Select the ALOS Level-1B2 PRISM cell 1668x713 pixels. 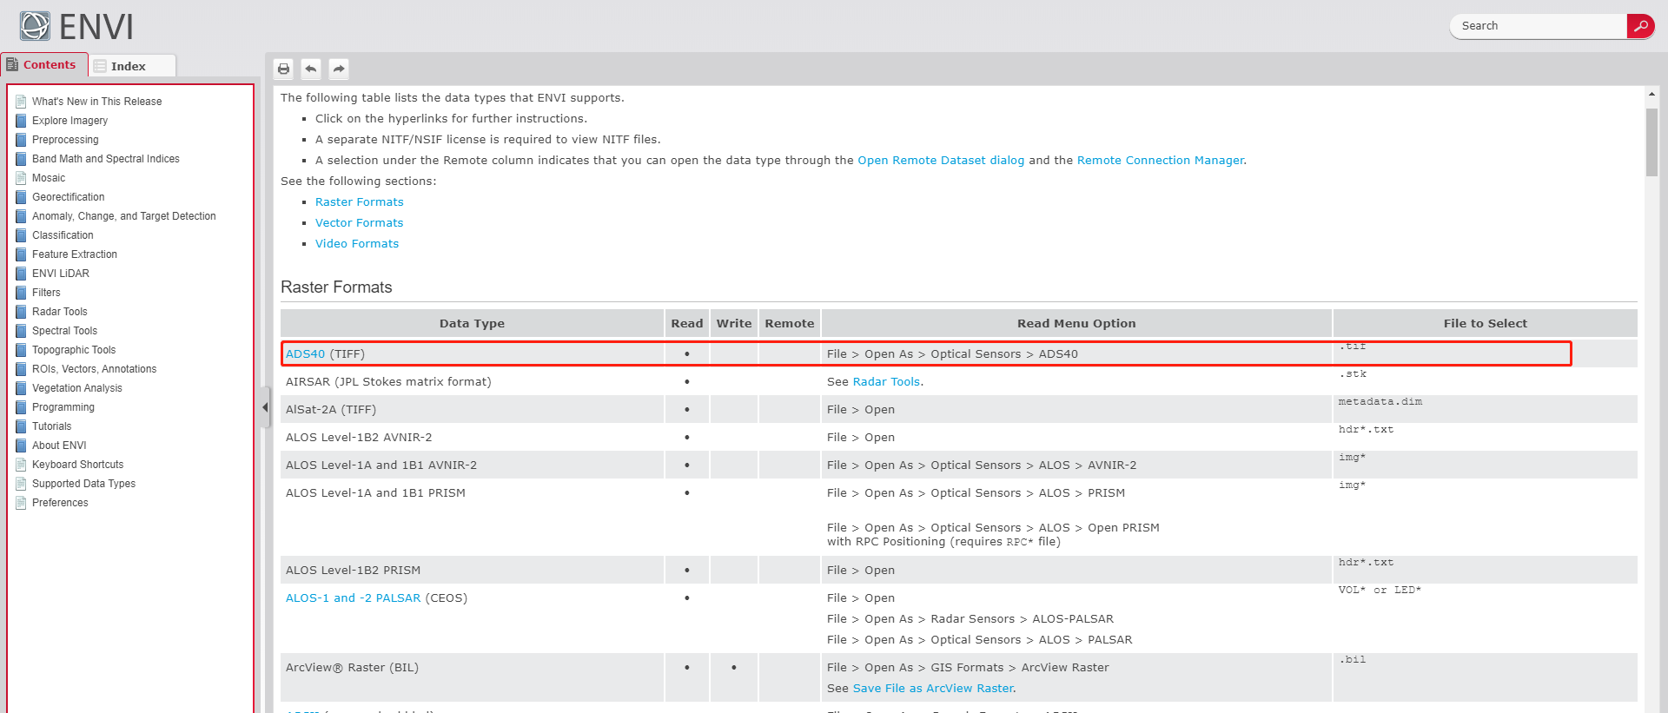473,570
